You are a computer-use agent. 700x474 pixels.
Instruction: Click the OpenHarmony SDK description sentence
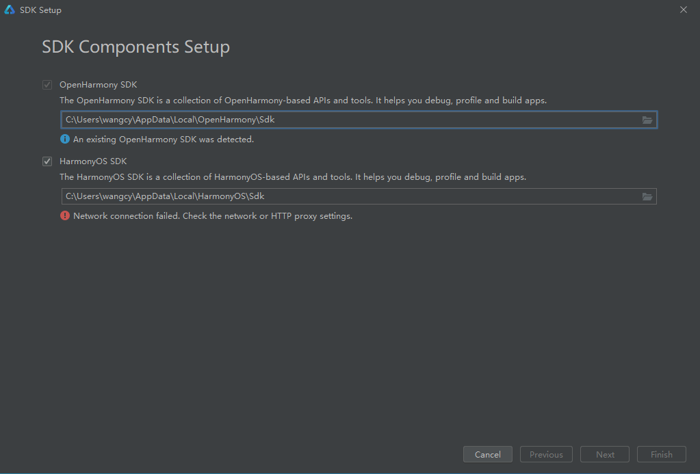(303, 101)
